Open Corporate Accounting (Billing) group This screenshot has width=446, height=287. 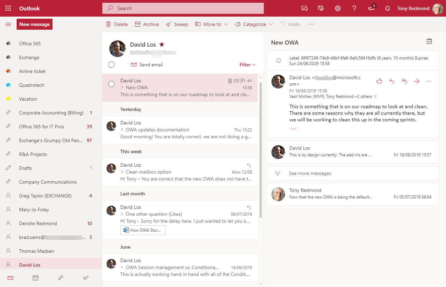tap(51, 113)
